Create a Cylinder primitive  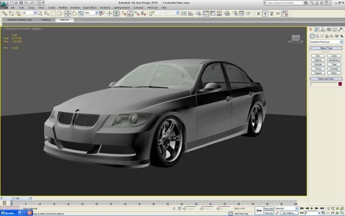[318, 64]
